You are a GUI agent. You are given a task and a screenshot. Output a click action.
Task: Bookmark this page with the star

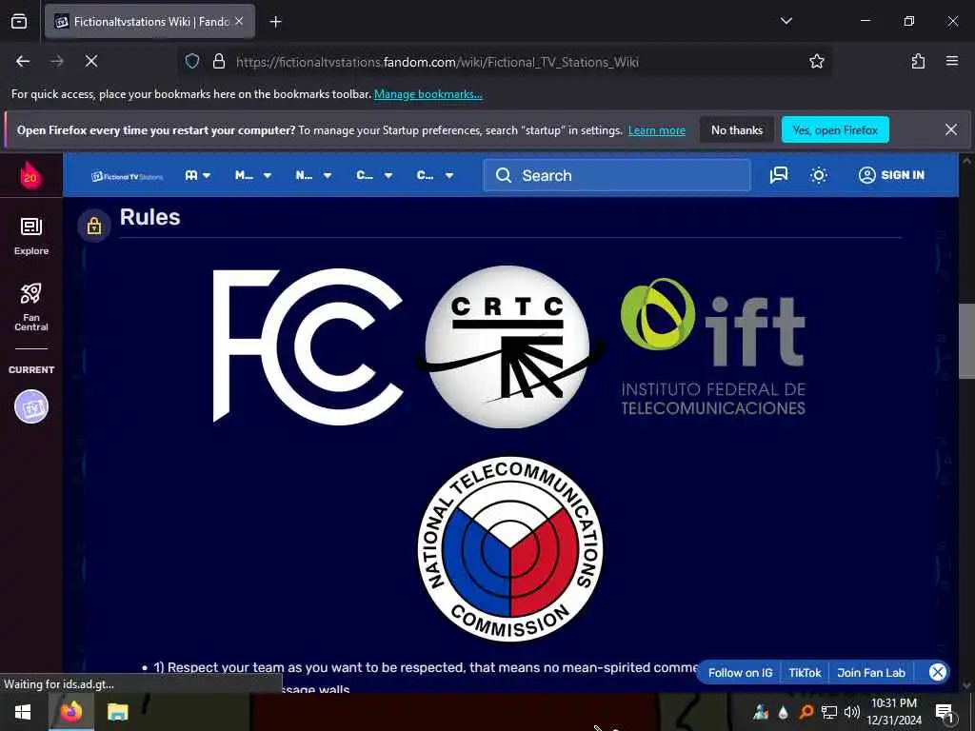[816, 61]
